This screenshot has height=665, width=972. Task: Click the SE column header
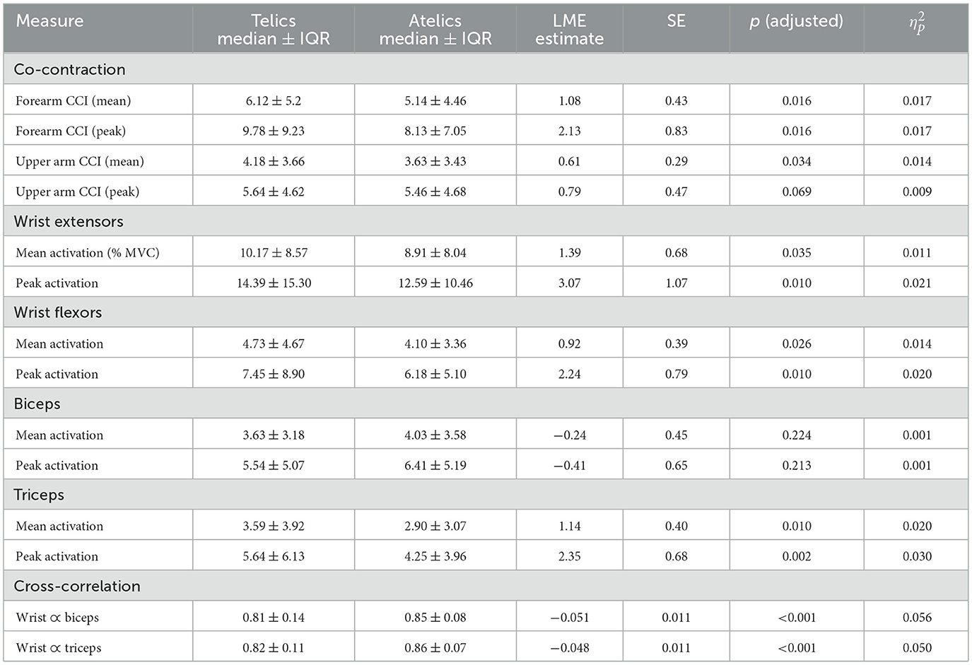point(676,21)
